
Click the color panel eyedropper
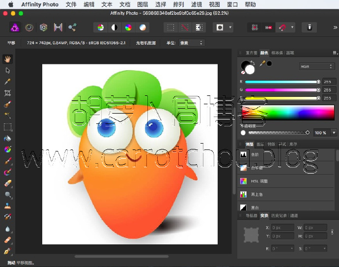point(262,63)
